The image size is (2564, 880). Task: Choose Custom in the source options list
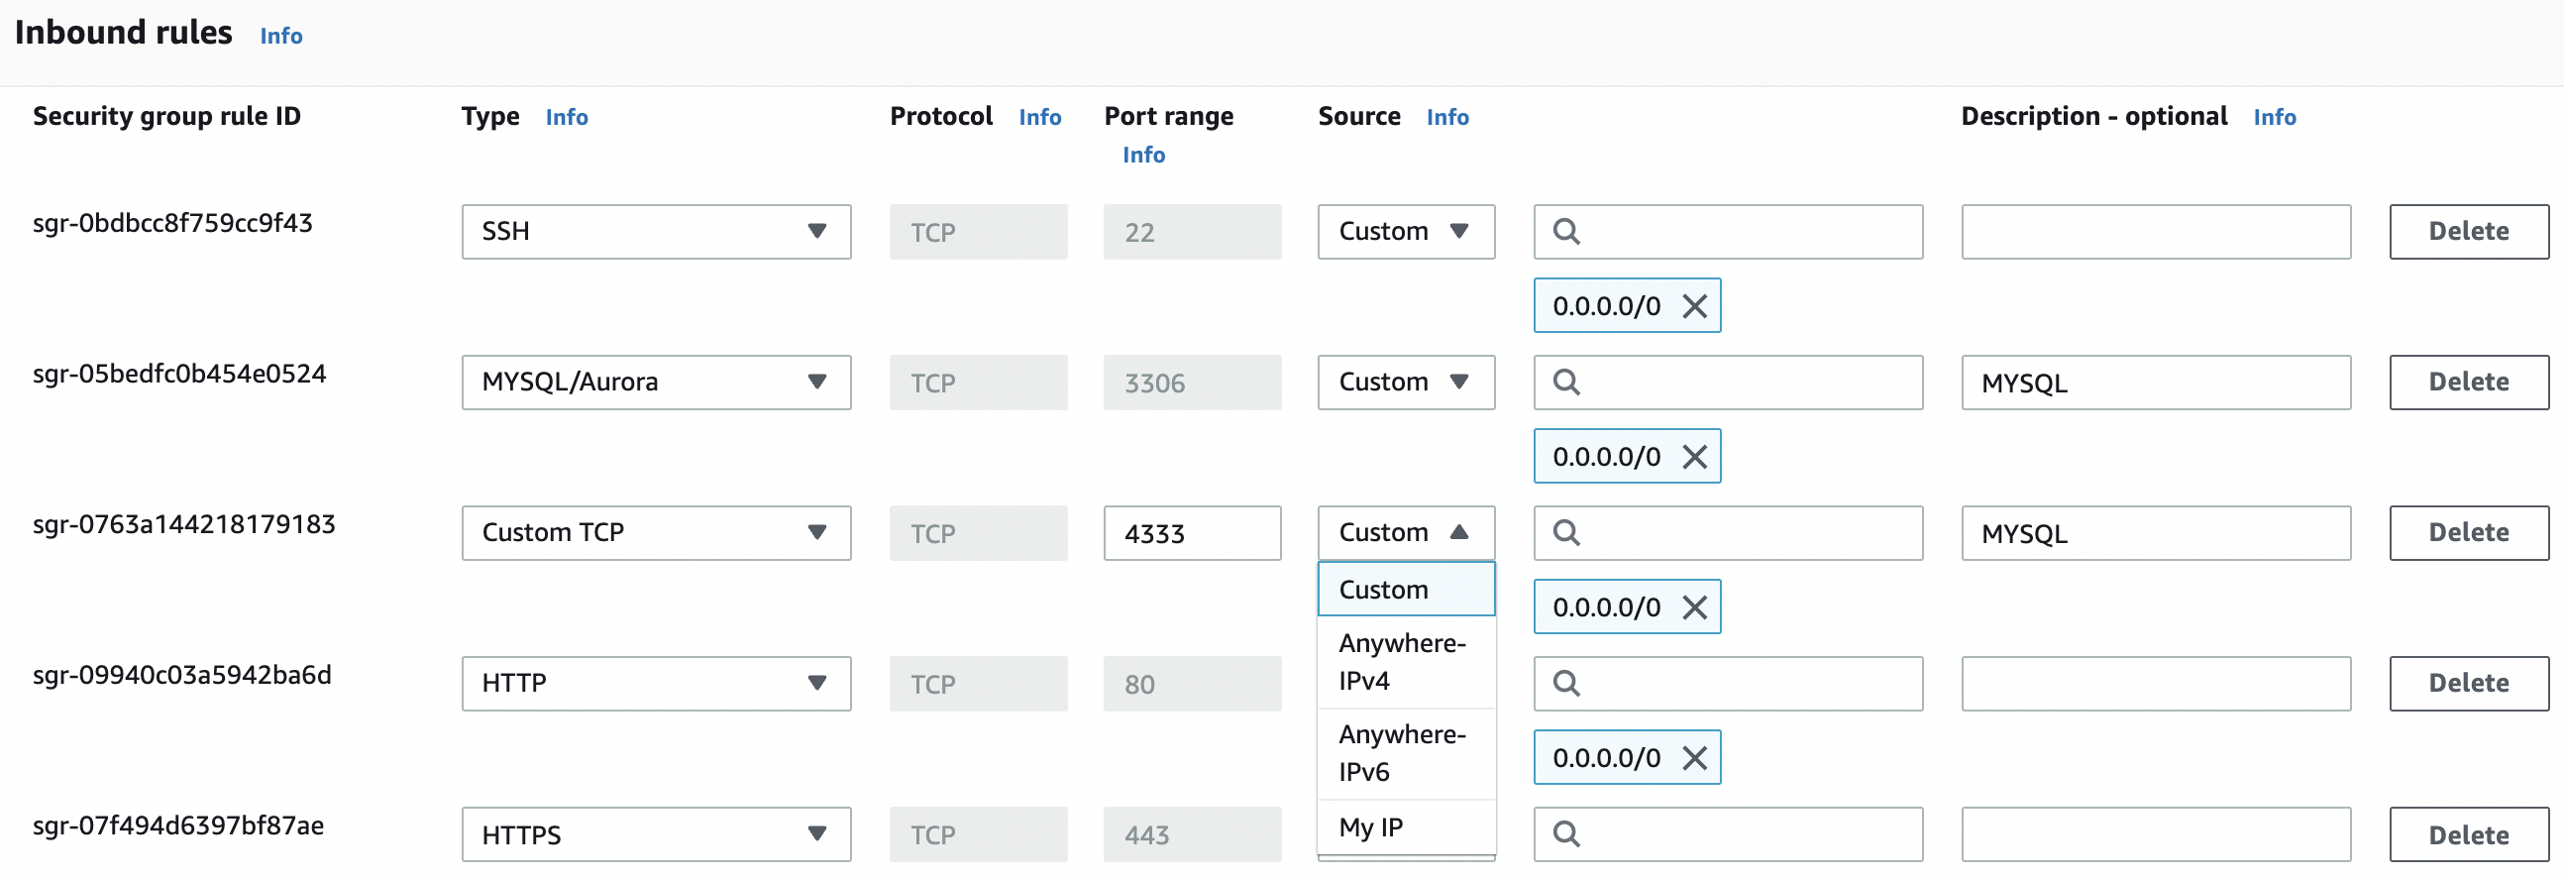click(x=1406, y=590)
